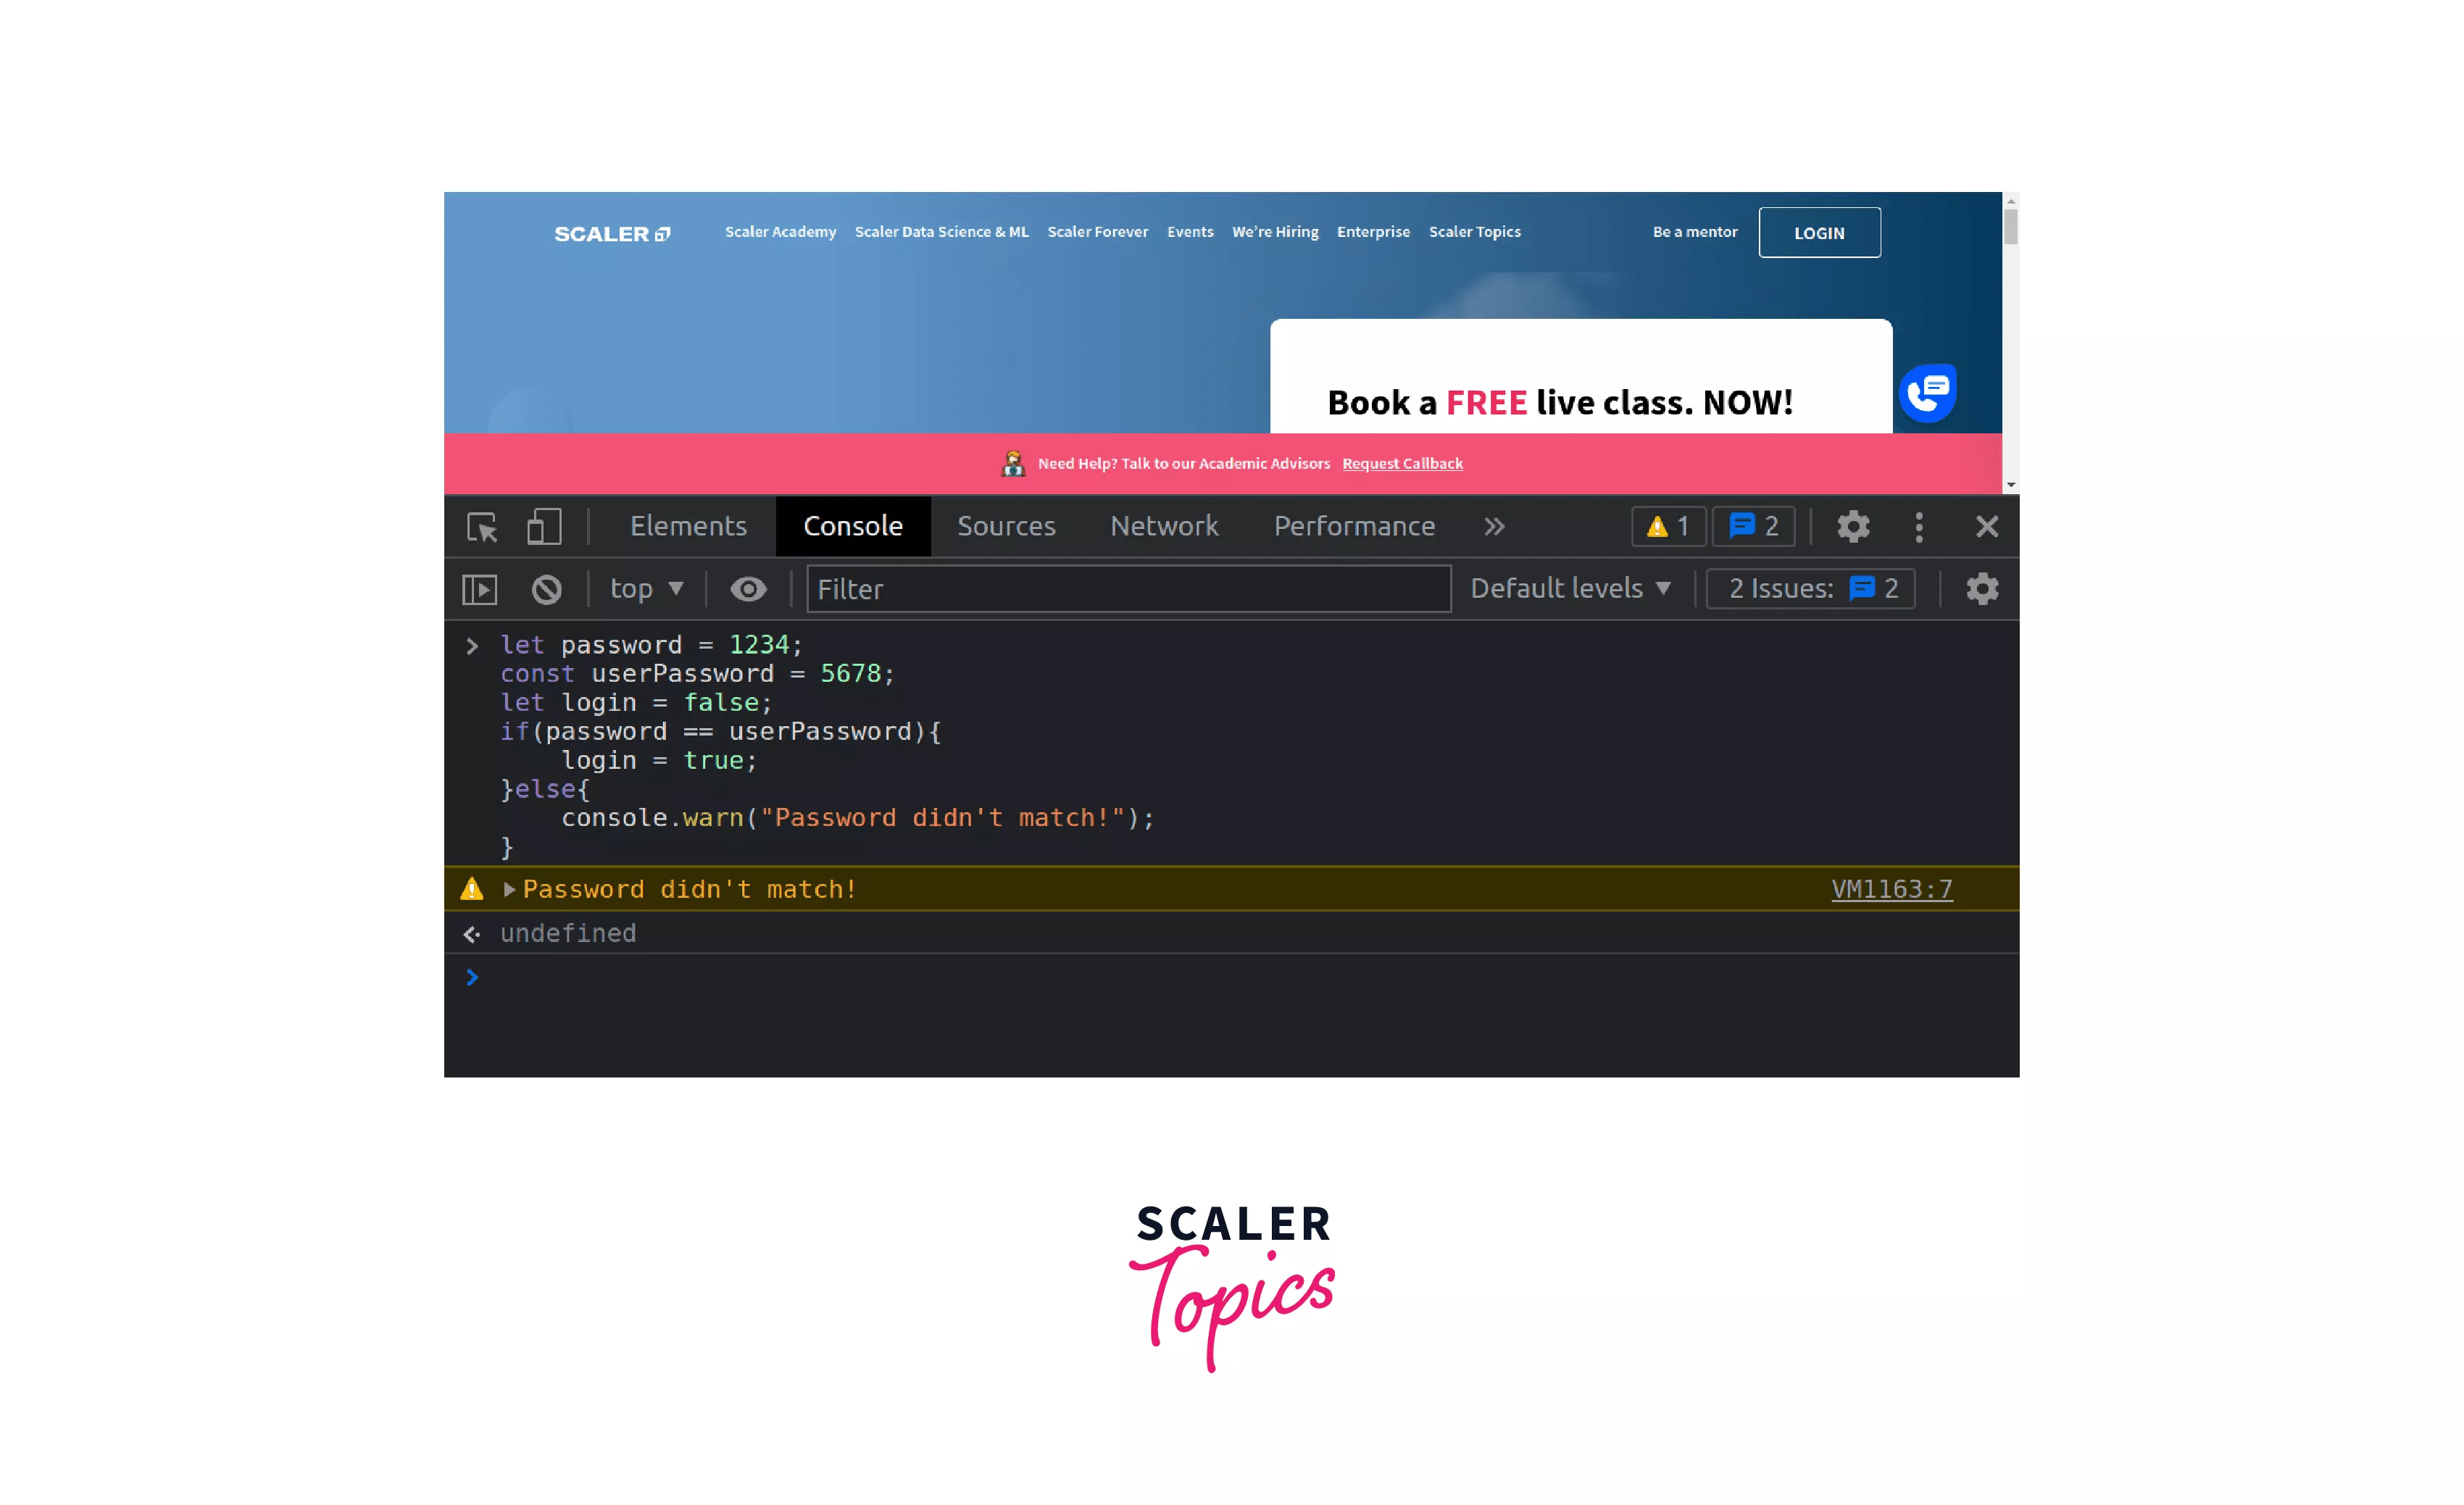Activate the inspect element picker icon
This screenshot has height=1505, width=2464.
pyautogui.click(x=482, y=527)
